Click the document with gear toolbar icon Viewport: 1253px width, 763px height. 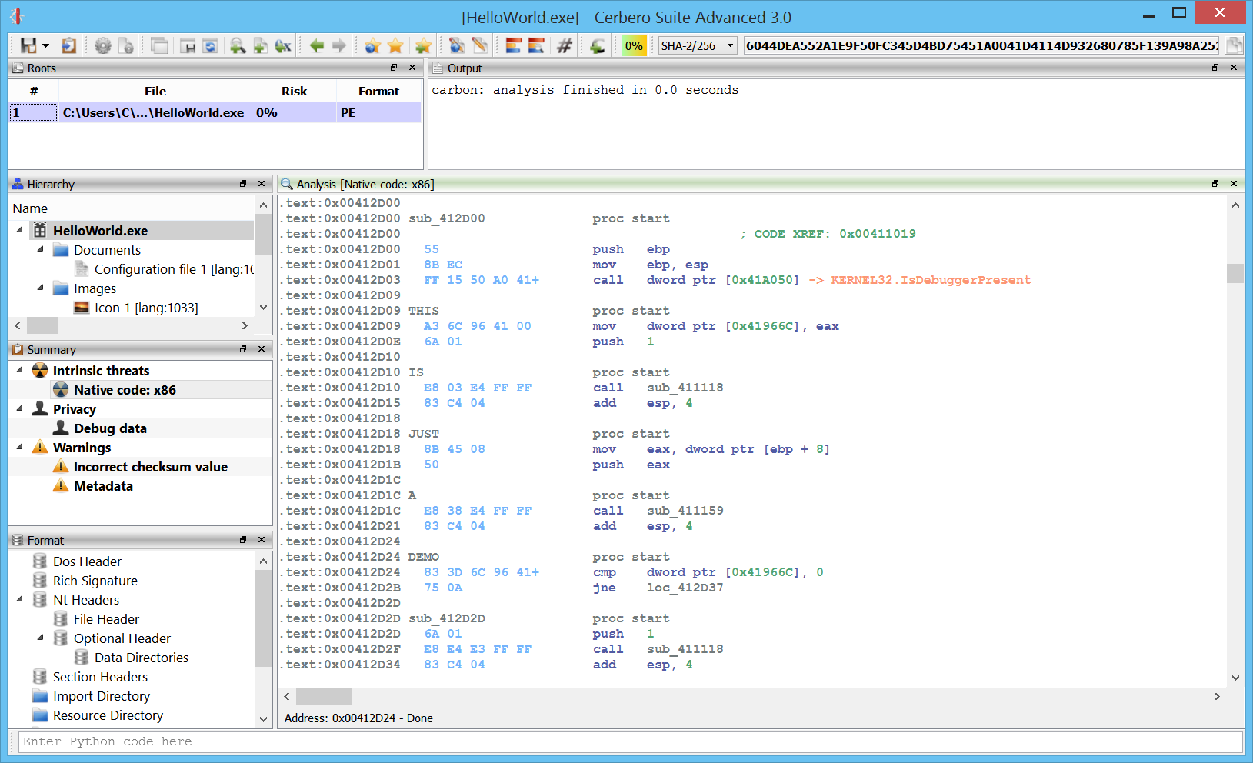(x=126, y=45)
